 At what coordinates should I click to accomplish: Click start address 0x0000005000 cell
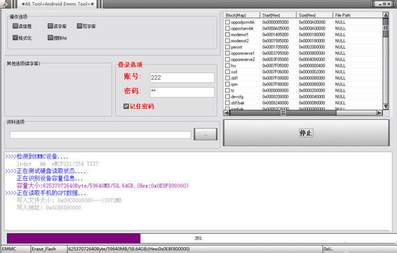pyautogui.click(x=275, y=23)
